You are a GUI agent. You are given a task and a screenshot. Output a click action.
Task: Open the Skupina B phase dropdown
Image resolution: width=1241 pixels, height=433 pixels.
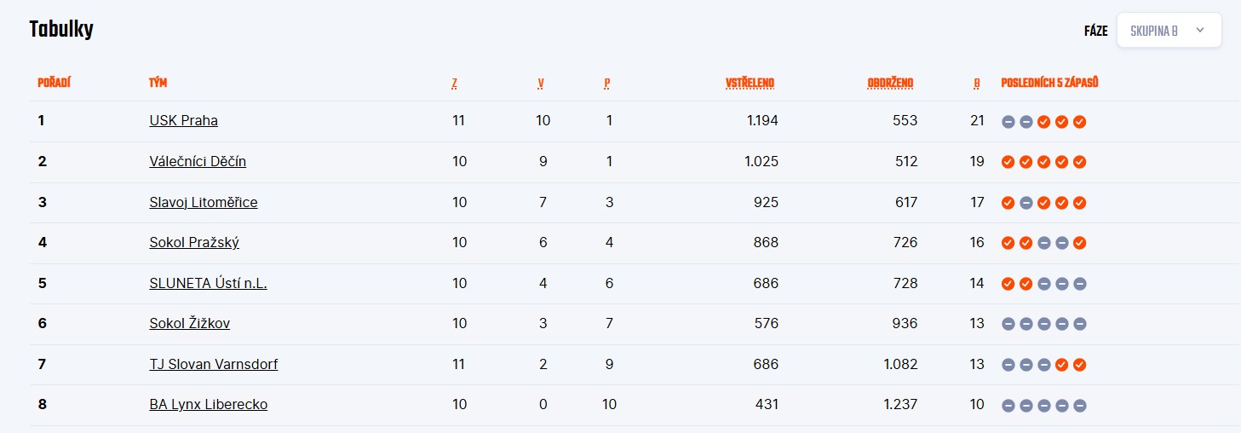1169,31
